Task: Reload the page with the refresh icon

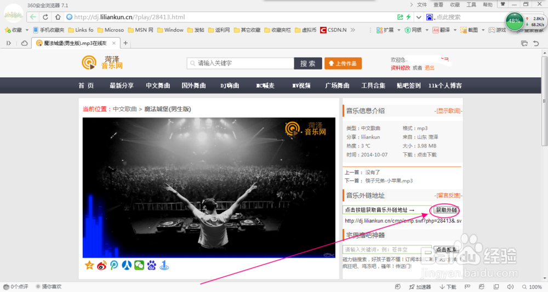Action: (45, 17)
